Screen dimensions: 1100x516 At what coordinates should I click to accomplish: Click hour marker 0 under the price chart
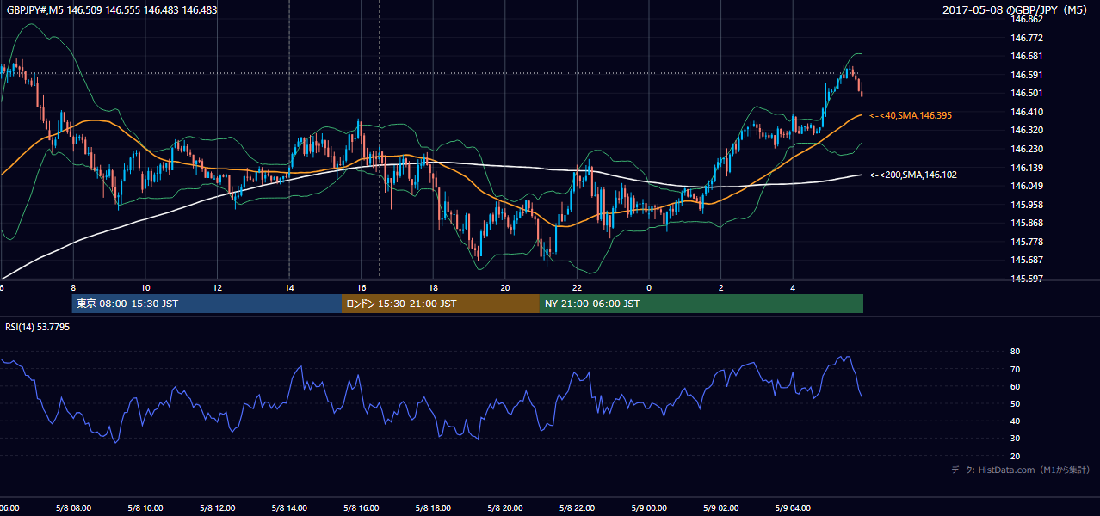tap(649, 287)
